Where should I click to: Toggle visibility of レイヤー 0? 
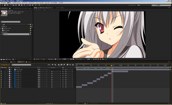click(1, 87)
